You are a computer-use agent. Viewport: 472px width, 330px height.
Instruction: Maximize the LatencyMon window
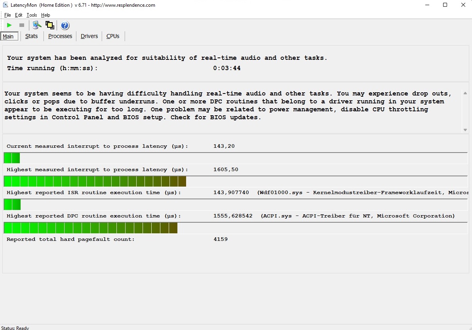tap(445, 5)
